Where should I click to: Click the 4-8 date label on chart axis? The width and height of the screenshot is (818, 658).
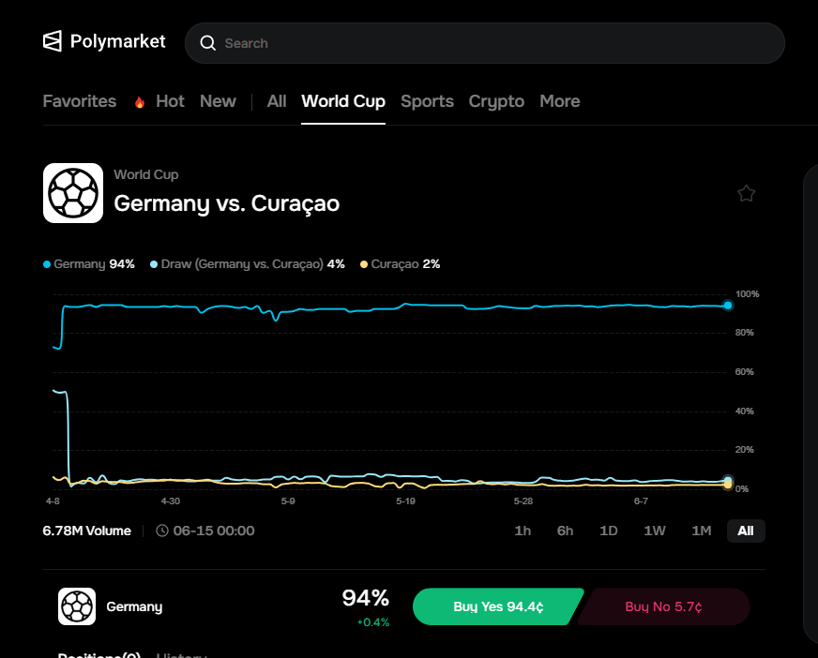(x=53, y=501)
